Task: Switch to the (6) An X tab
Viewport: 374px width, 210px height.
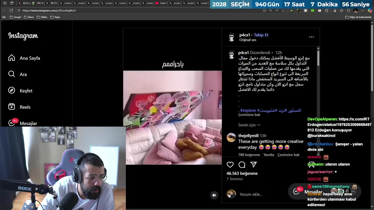Action: (x=24, y=3)
